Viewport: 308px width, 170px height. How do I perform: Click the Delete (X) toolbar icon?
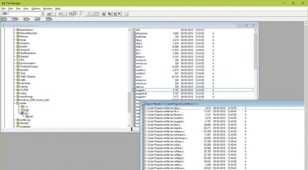(x=119, y=14)
